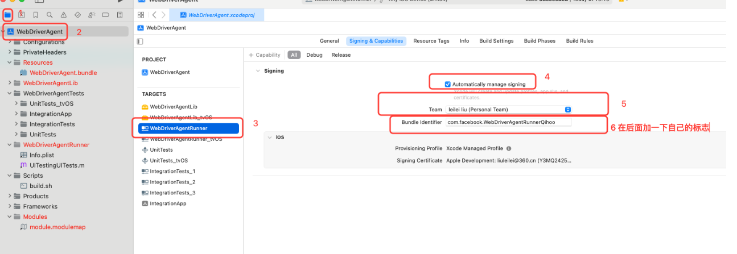Collapse the WebDriverAgentTests folder
The image size is (737, 254).
pos(10,93)
